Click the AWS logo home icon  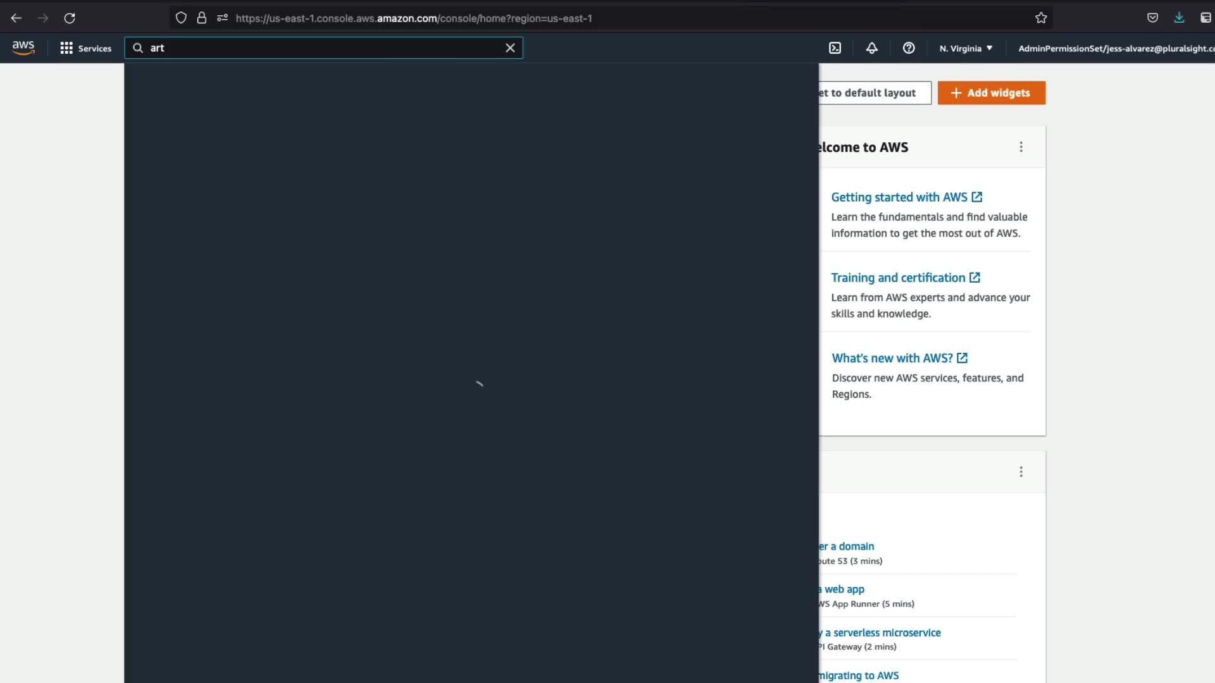point(23,47)
